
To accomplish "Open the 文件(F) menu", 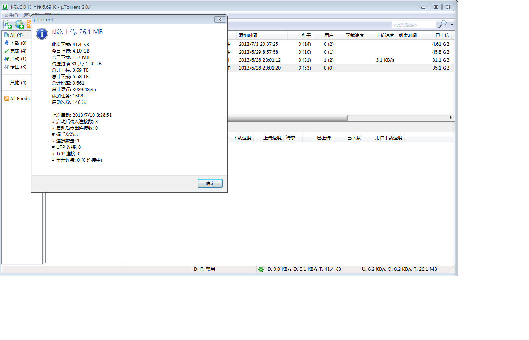I will click(11, 15).
